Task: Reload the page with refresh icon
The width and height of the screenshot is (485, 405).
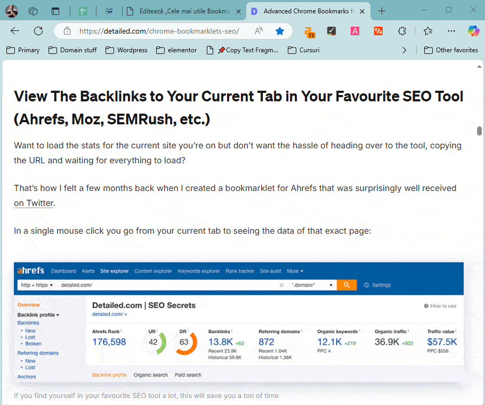Action: 38,31
